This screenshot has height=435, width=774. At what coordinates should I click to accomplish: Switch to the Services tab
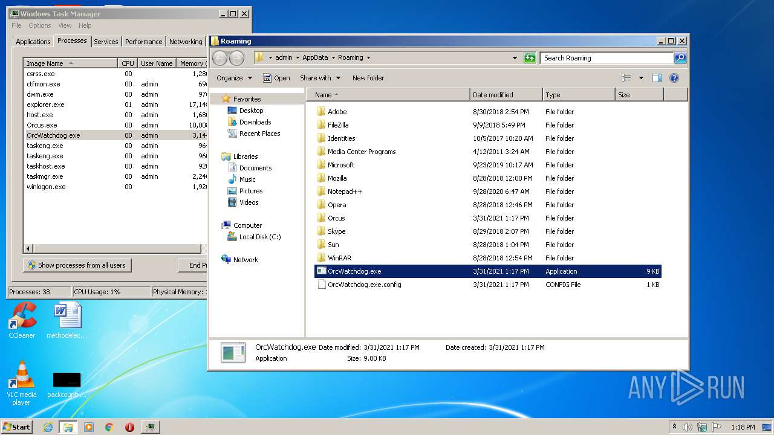pyautogui.click(x=106, y=42)
